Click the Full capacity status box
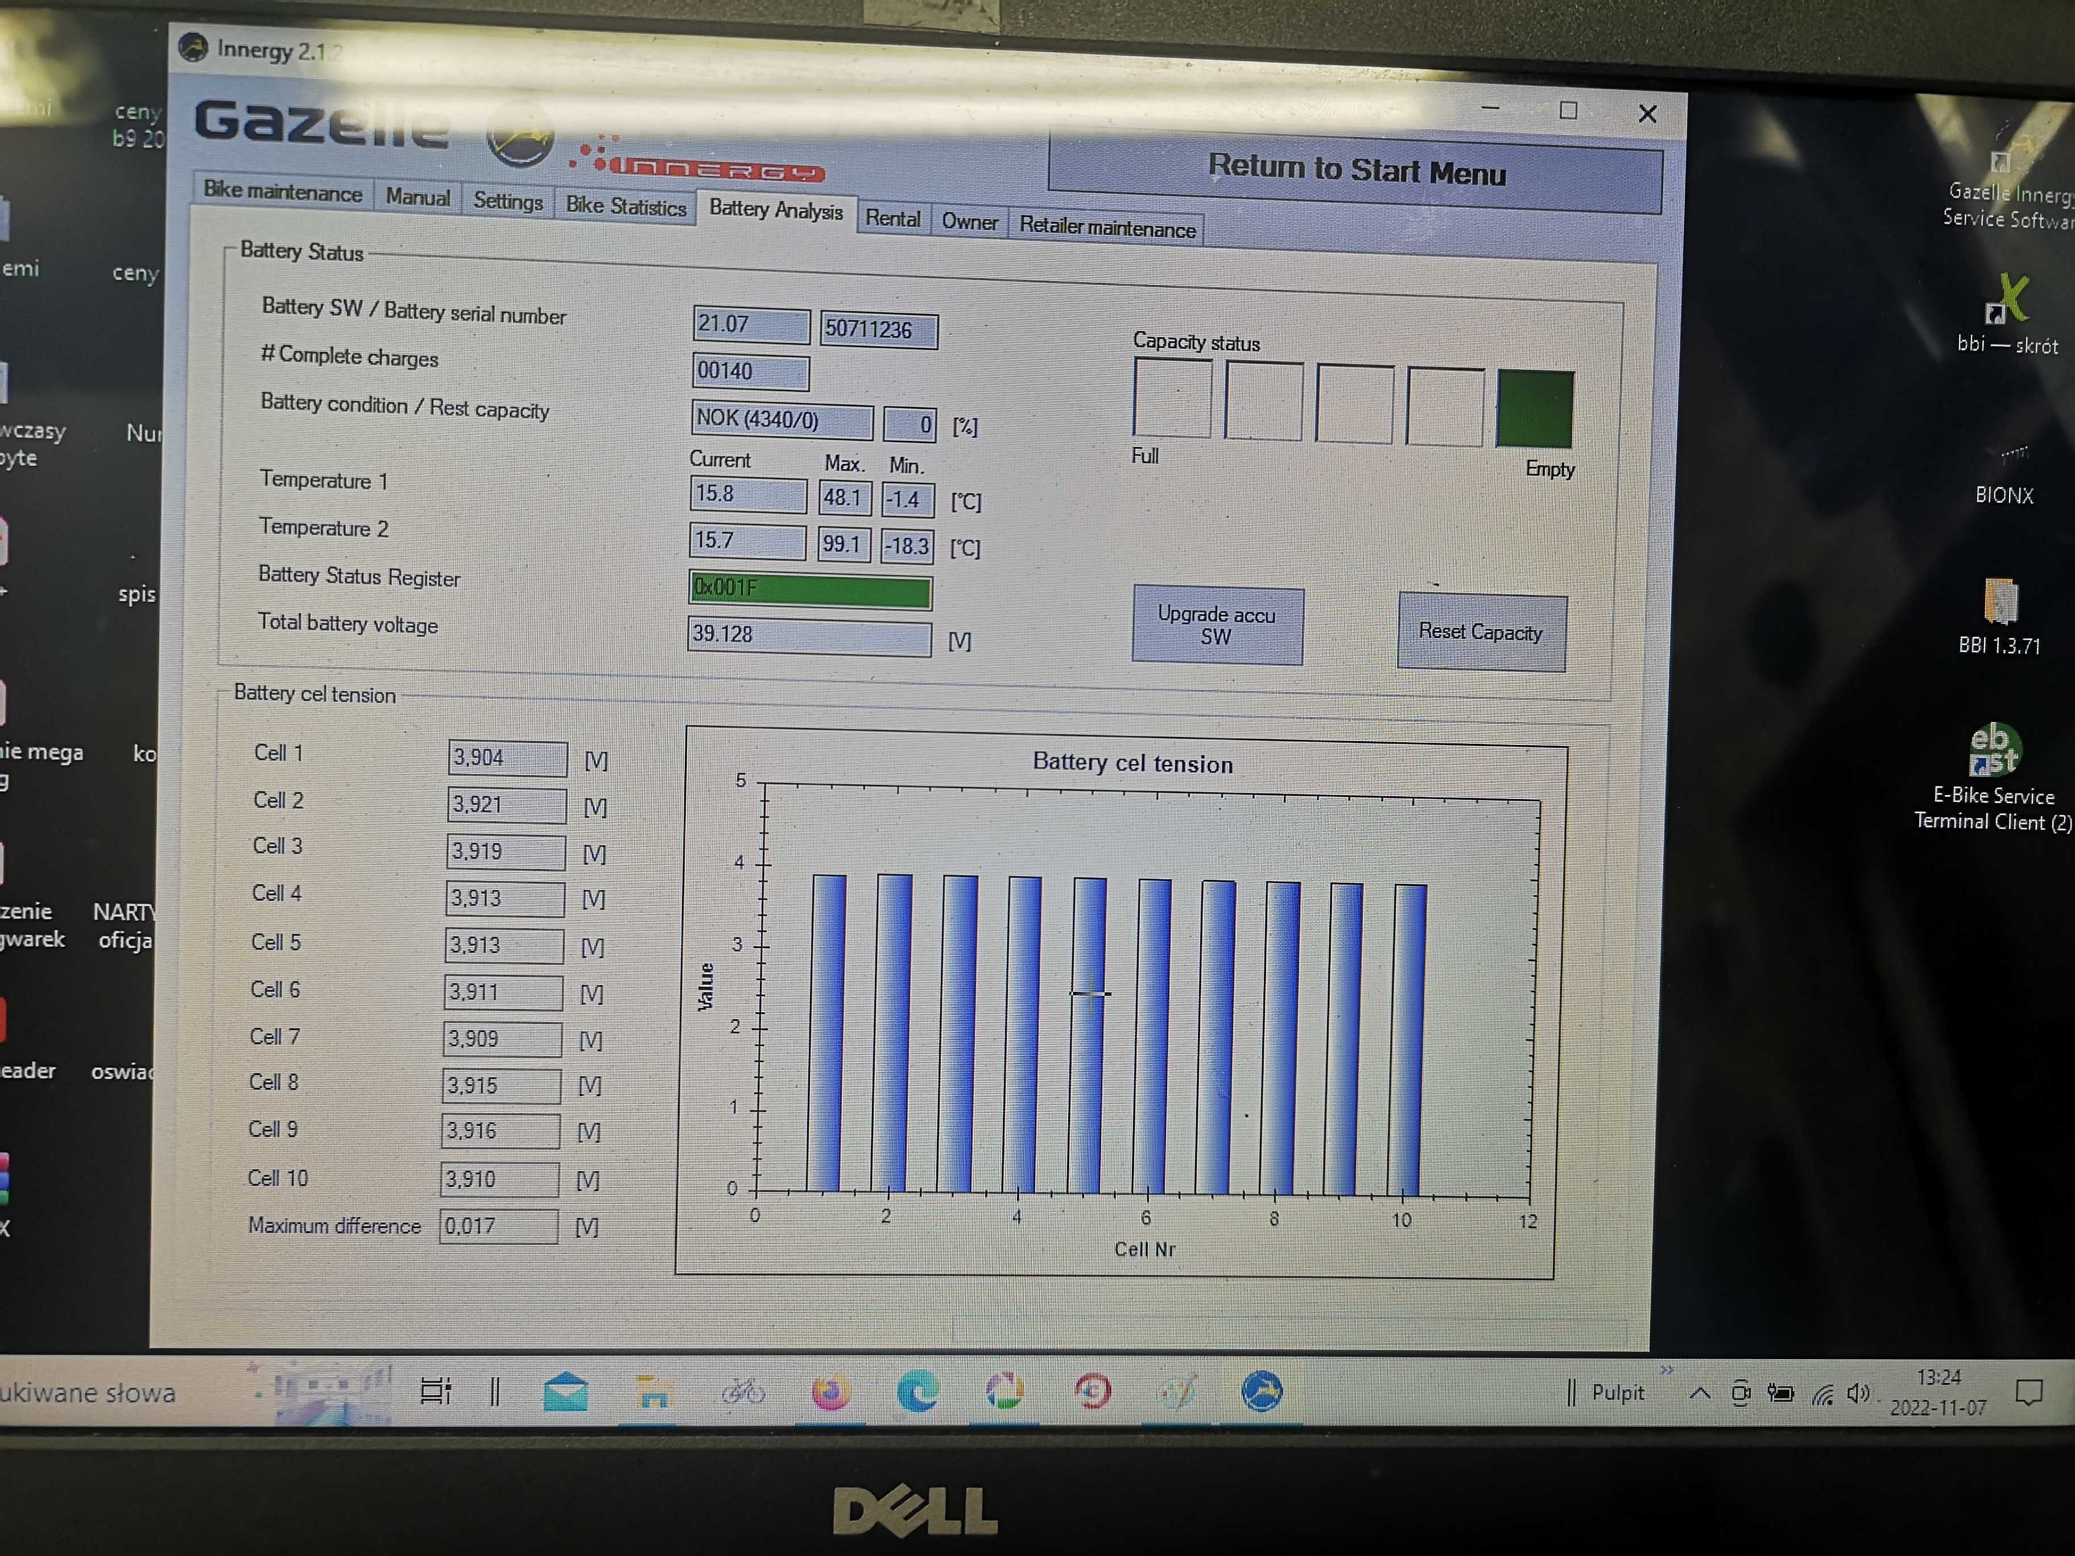 pyautogui.click(x=1172, y=399)
